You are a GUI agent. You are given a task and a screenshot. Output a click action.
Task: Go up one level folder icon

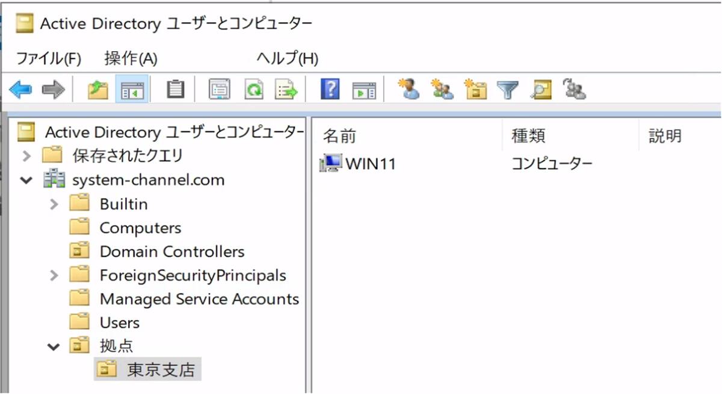point(97,90)
